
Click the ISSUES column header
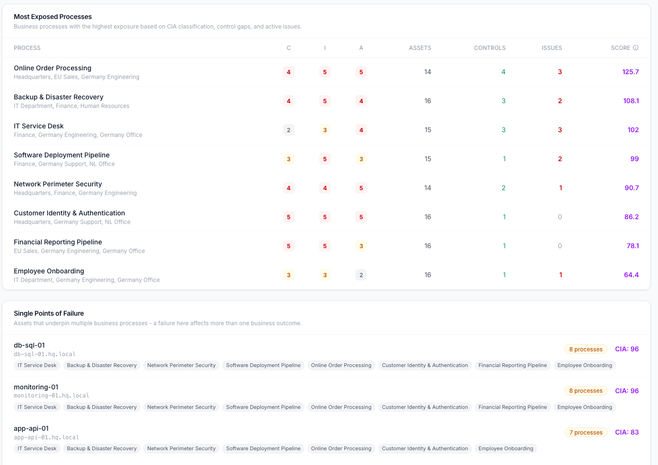(552, 48)
